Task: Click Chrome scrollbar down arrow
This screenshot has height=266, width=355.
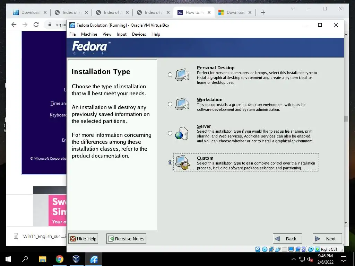Action: click(x=346, y=223)
